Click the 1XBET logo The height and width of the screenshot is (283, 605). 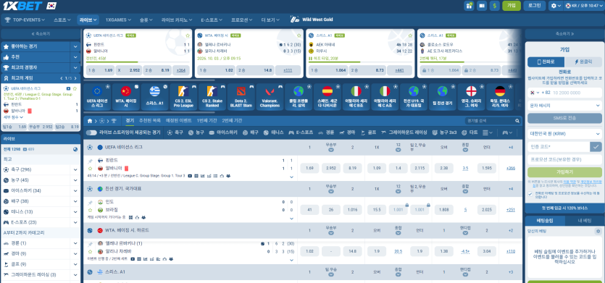pyautogui.click(x=22, y=6)
